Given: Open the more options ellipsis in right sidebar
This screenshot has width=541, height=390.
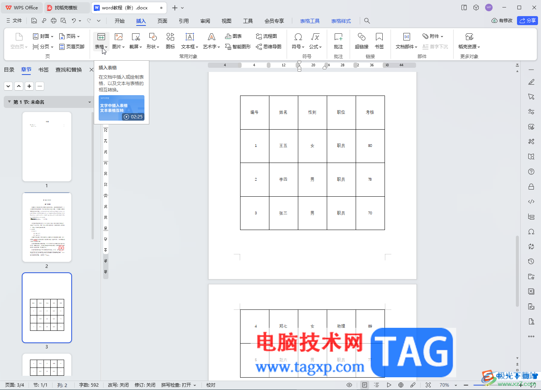Looking at the screenshot, I should [x=531, y=336].
